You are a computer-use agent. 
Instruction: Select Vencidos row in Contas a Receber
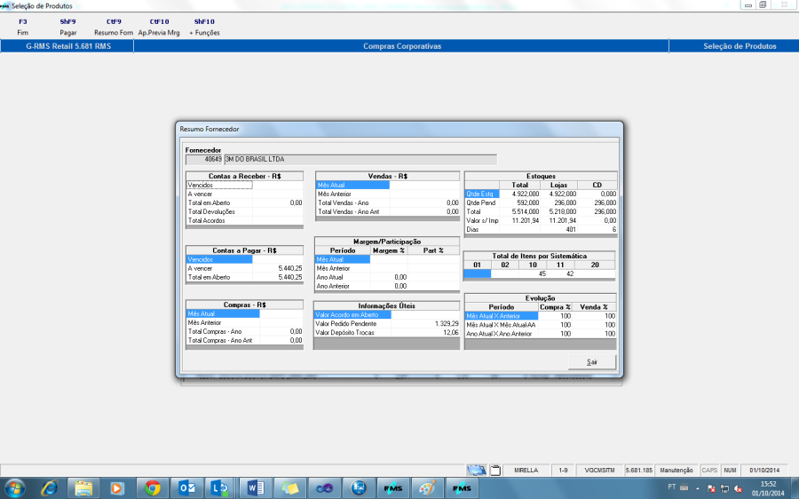click(219, 185)
